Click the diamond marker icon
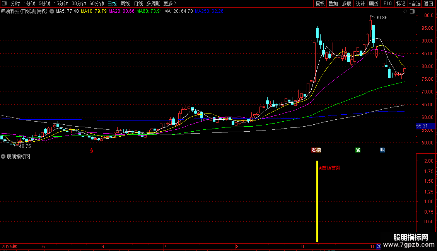Screen dimensions: 437x251 [x=405, y=12]
